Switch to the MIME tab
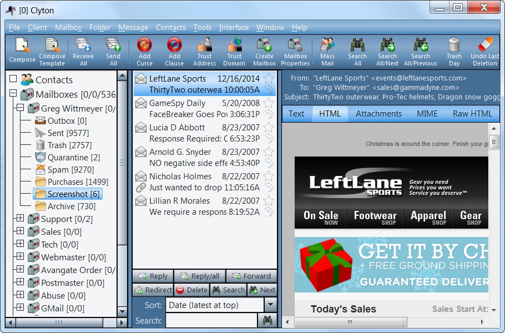505x333 pixels. click(x=427, y=114)
